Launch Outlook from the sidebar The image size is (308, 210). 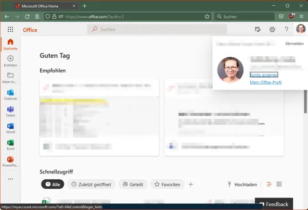click(x=10, y=95)
